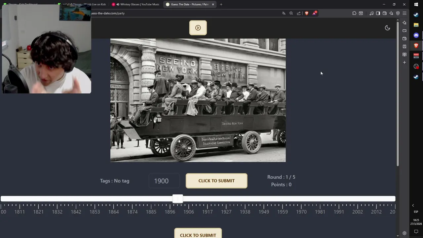
Task: Open the sidebar settings gear icon
Action: (404, 233)
